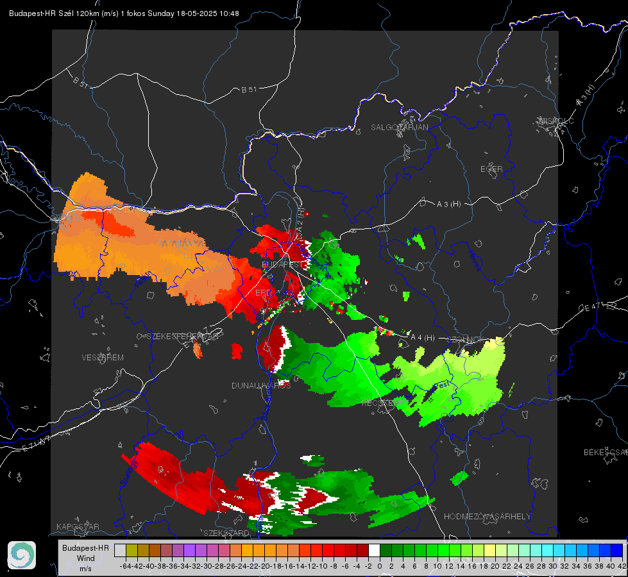Viewport: 628px width, 577px height.
Task: Click the '20' scale value
Action: (x=495, y=566)
